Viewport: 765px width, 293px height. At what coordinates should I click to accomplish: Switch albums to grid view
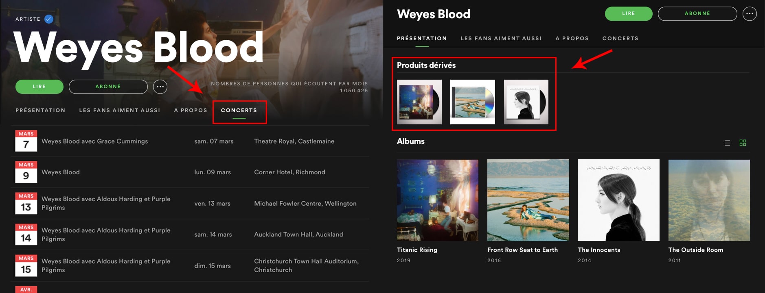[743, 143]
